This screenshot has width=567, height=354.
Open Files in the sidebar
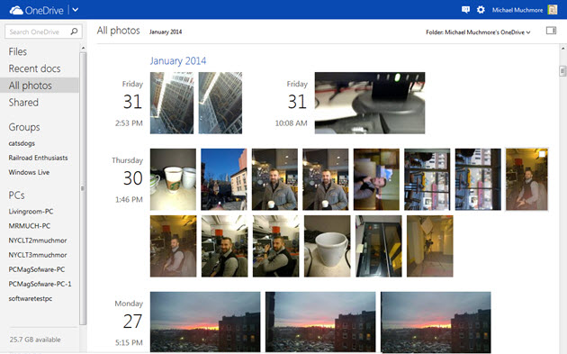(18, 51)
